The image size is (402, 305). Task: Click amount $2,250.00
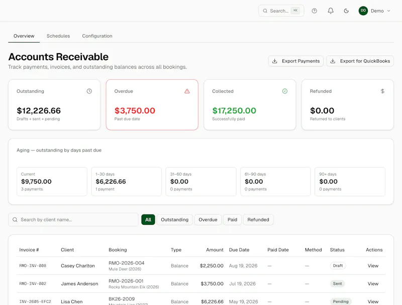[x=212, y=265]
